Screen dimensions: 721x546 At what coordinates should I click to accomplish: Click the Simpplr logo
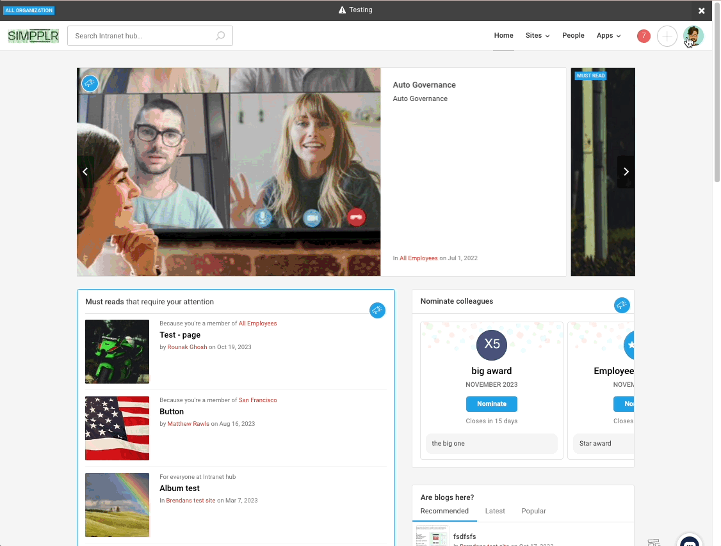pyautogui.click(x=33, y=36)
